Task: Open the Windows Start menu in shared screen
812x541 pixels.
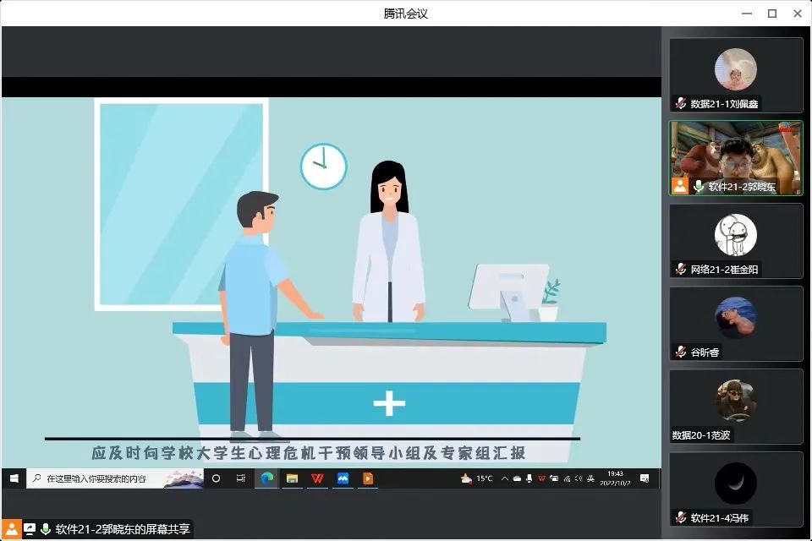Action: [14, 478]
